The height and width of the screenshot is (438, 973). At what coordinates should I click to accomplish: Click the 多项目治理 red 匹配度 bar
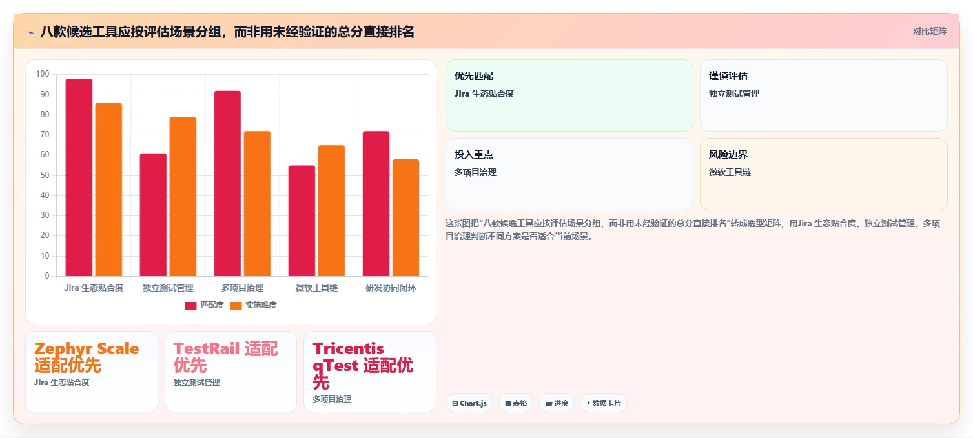(227, 183)
